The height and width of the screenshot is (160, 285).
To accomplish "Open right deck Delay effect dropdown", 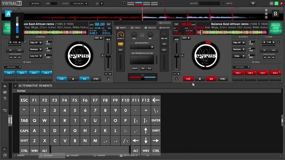I will (239, 56).
